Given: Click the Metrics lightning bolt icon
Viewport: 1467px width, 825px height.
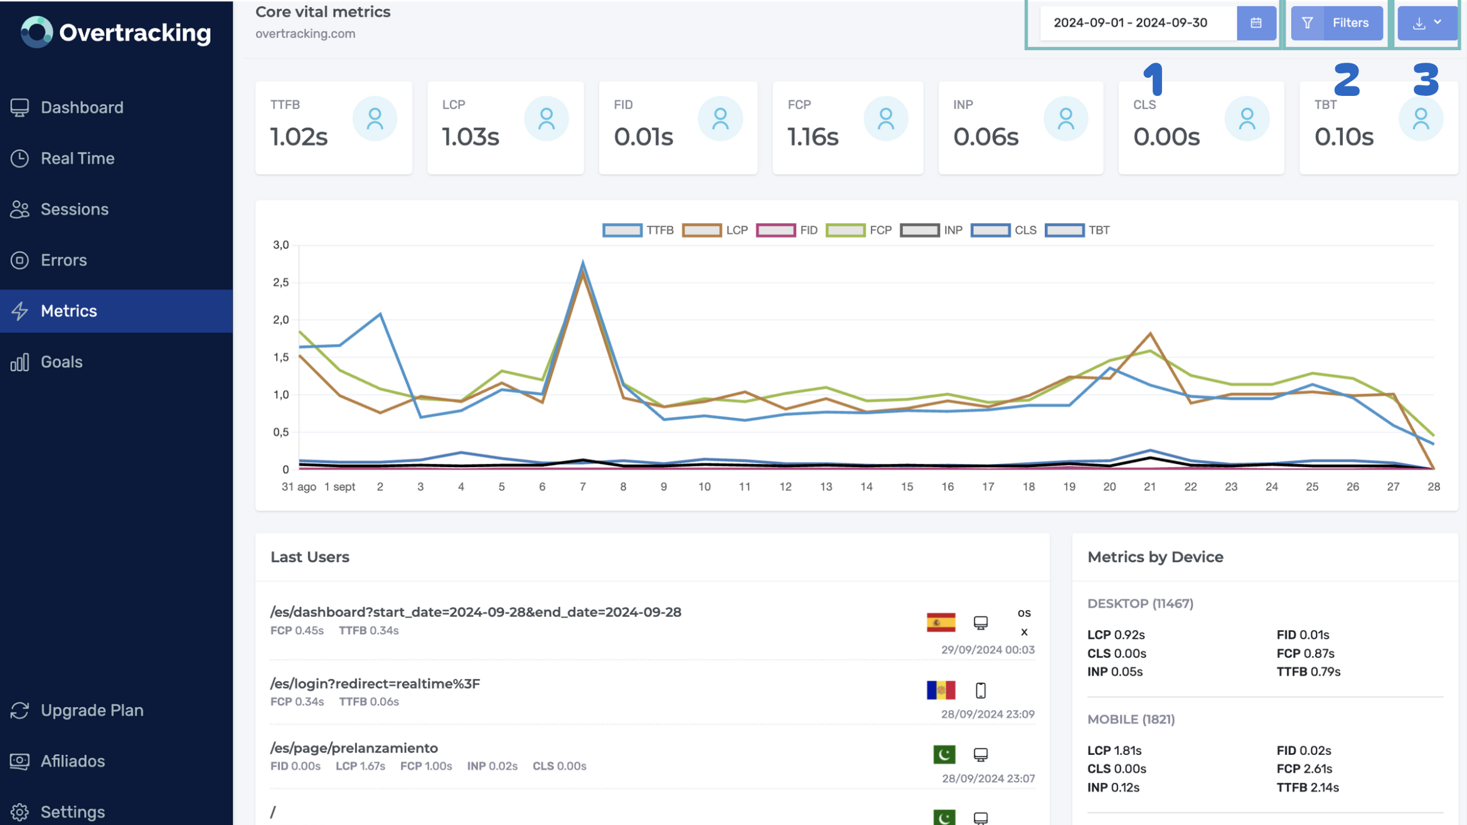Looking at the screenshot, I should [19, 310].
